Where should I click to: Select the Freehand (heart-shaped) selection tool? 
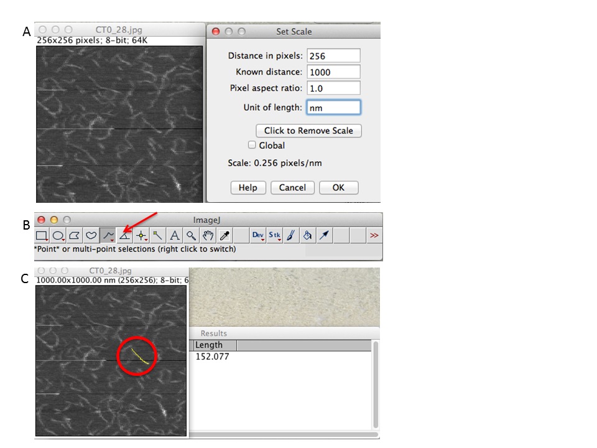[91, 235]
